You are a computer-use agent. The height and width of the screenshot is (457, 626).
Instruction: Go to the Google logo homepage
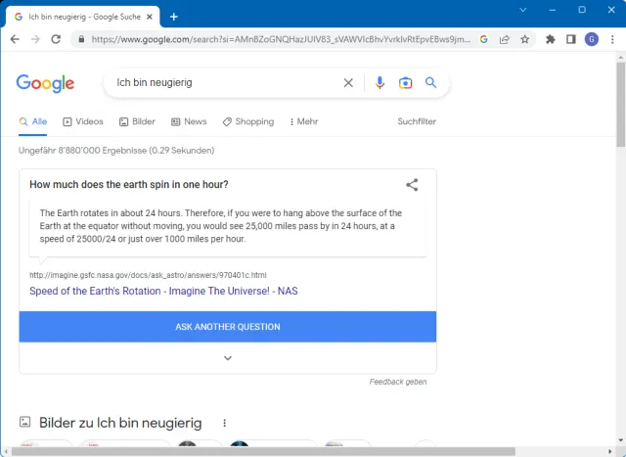[45, 83]
